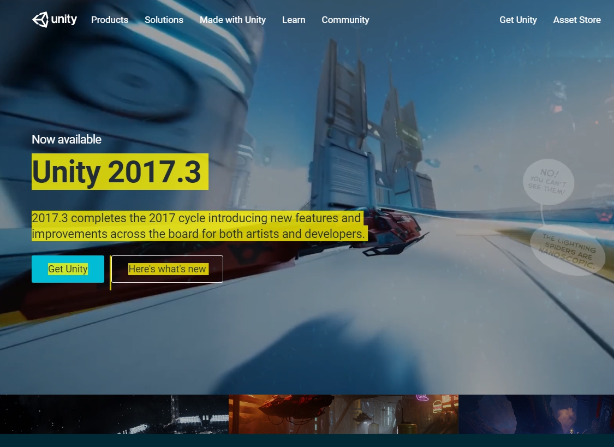Image resolution: width=614 pixels, height=447 pixels.
Task: Open the Products menu
Action: (x=109, y=20)
